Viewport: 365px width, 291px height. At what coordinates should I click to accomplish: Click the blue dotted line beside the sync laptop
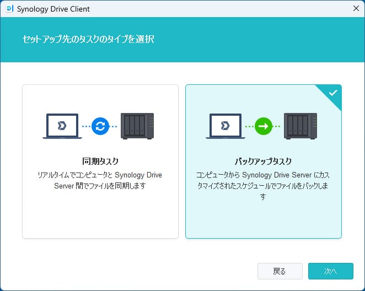(86, 126)
